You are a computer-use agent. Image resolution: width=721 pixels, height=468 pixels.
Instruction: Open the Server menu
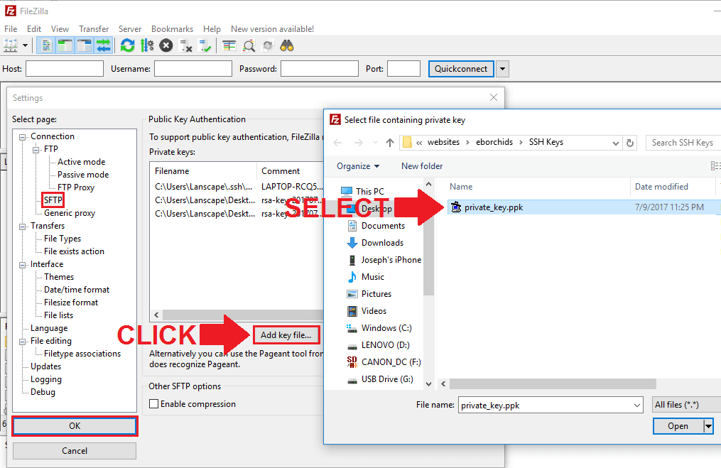point(130,29)
